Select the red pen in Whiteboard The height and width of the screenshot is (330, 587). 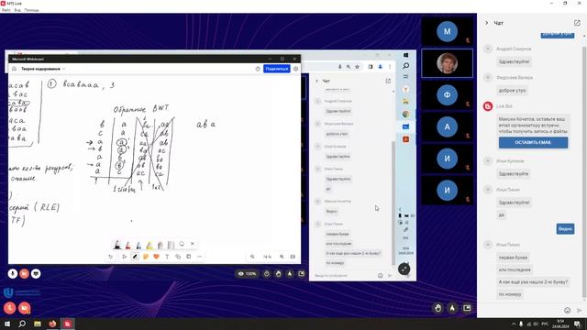[x=128, y=245]
